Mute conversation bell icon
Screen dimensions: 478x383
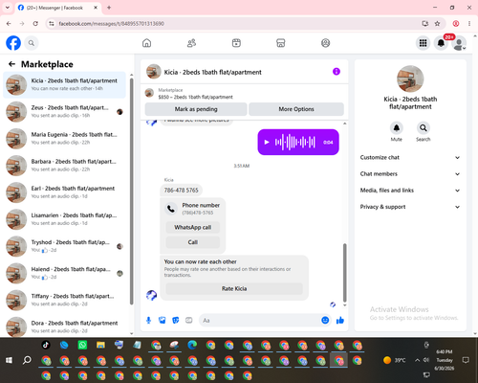(x=396, y=128)
